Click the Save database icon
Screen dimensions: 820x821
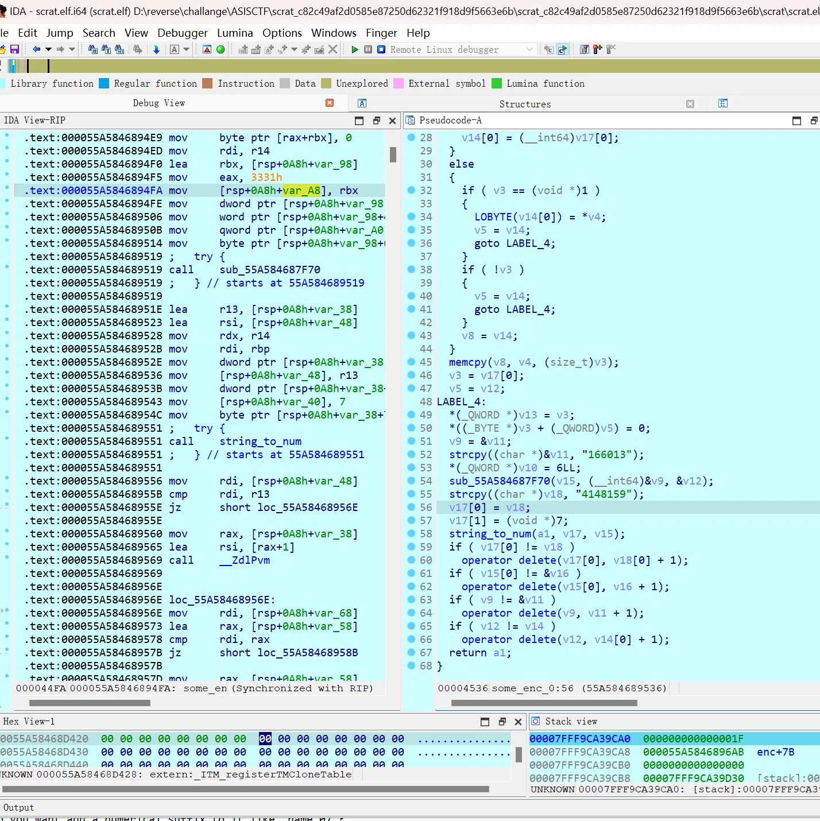pyautogui.click(x=15, y=49)
